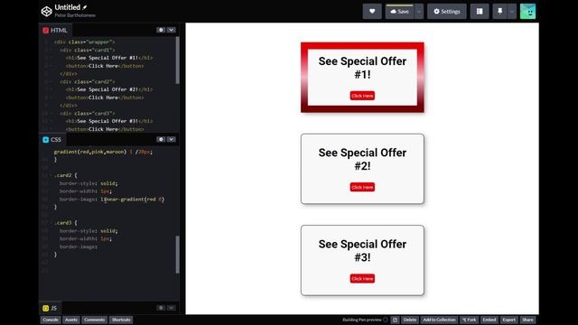Viewport: 578px width, 325px height.
Task: Open CSS editor gear settings
Action: coord(161,139)
